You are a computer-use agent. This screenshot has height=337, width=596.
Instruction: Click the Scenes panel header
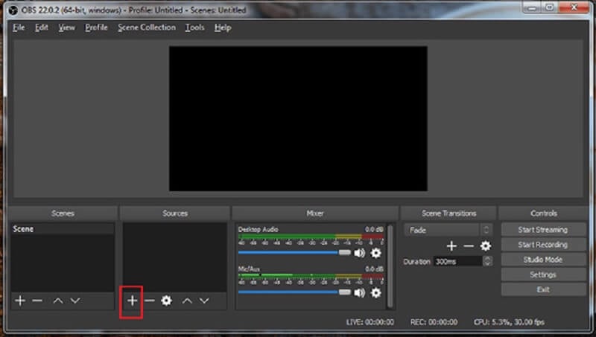pyautogui.click(x=63, y=214)
